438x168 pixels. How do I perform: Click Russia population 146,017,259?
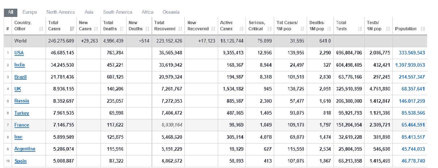click(412, 101)
